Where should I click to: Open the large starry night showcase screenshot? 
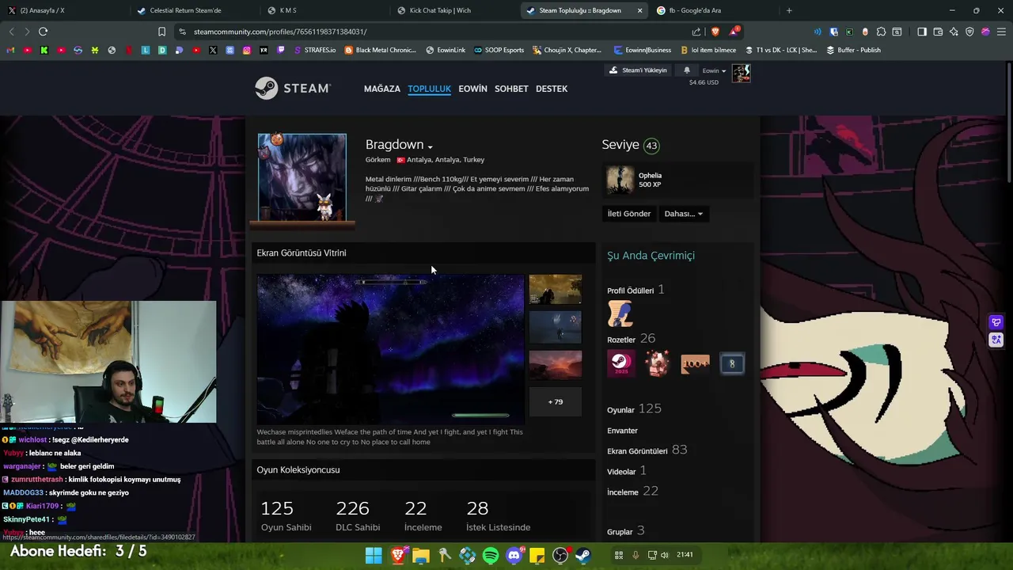pos(390,349)
